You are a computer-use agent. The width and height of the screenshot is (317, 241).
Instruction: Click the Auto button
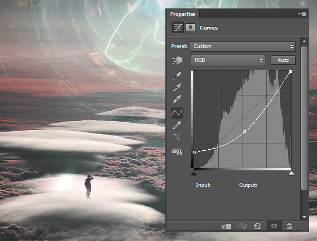283,61
